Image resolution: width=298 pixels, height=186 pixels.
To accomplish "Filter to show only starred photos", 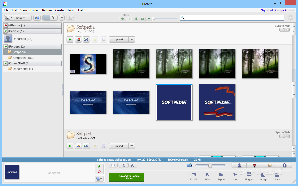I will click(x=122, y=19).
